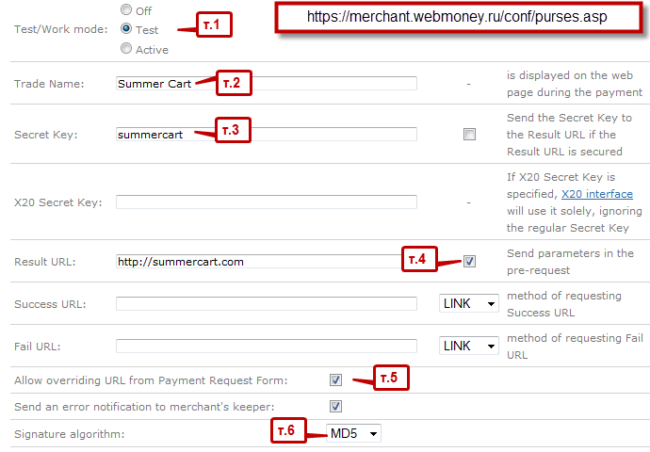Click the X20 Secret Key field
The image size is (650, 452).
pos(266,202)
